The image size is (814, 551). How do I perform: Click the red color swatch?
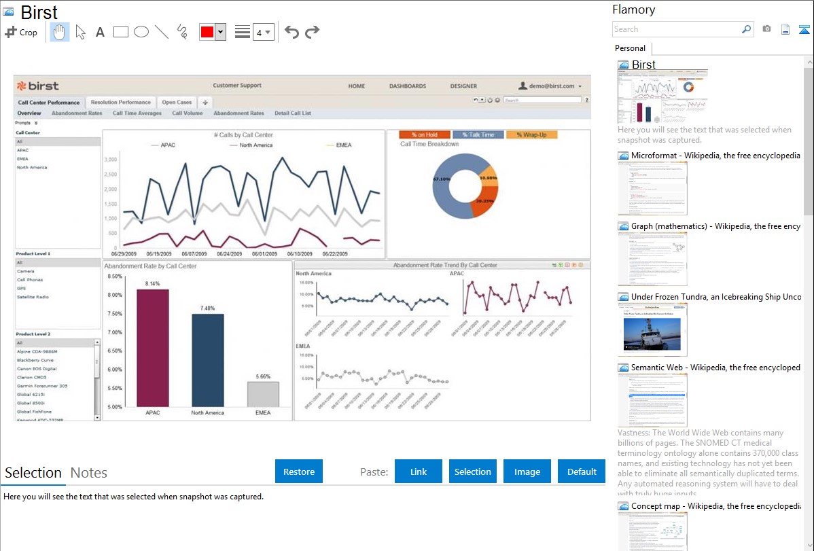coord(207,32)
